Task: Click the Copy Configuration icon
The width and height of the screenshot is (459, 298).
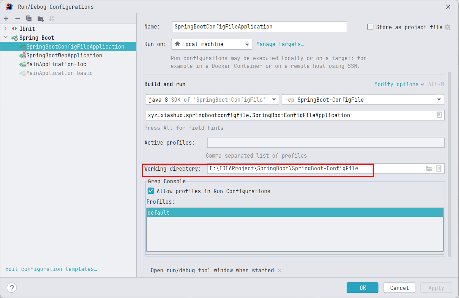Action: pyautogui.click(x=29, y=19)
